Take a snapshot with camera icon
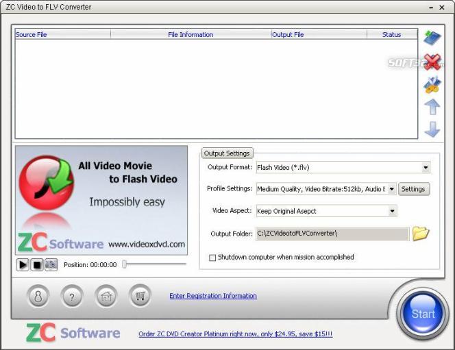The width and height of the screenshot is (455, 350). pos(51,265)
